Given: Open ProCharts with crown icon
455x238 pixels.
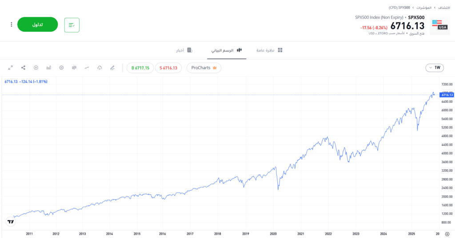Looking at the screenshot, I should 204,68.
